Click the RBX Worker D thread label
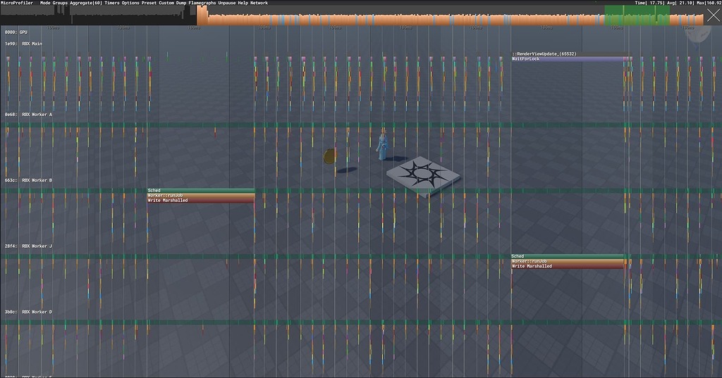 (28, 312)
